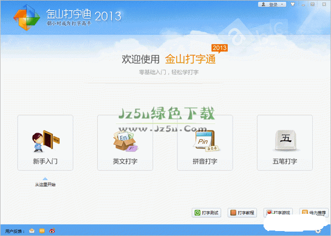Open the 新手入门 beginner module
331x236 pixels.
45,143
